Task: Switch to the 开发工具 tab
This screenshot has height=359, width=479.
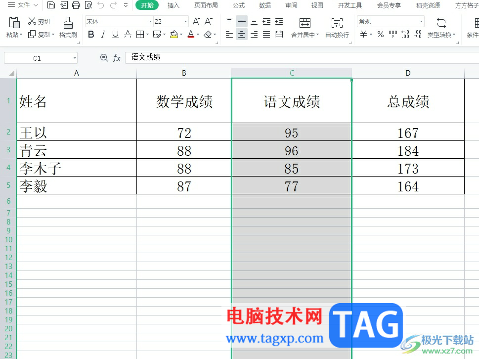Action: [350, 5]
